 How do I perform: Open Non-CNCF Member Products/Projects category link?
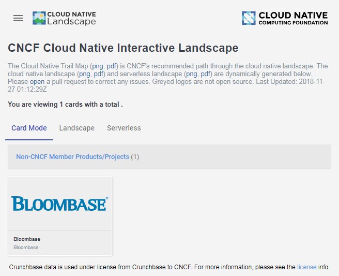(x=73, y=156)
